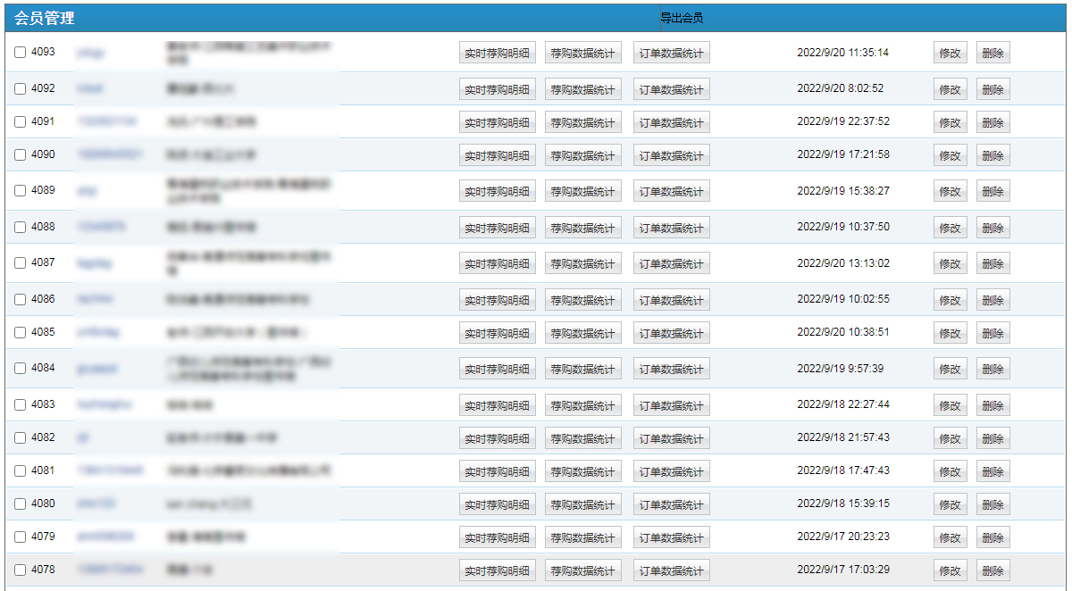The width and height of the screenshot is (1072, 591).
Task: Open 实时荐购明细 for member 4093
Action: 497,54
